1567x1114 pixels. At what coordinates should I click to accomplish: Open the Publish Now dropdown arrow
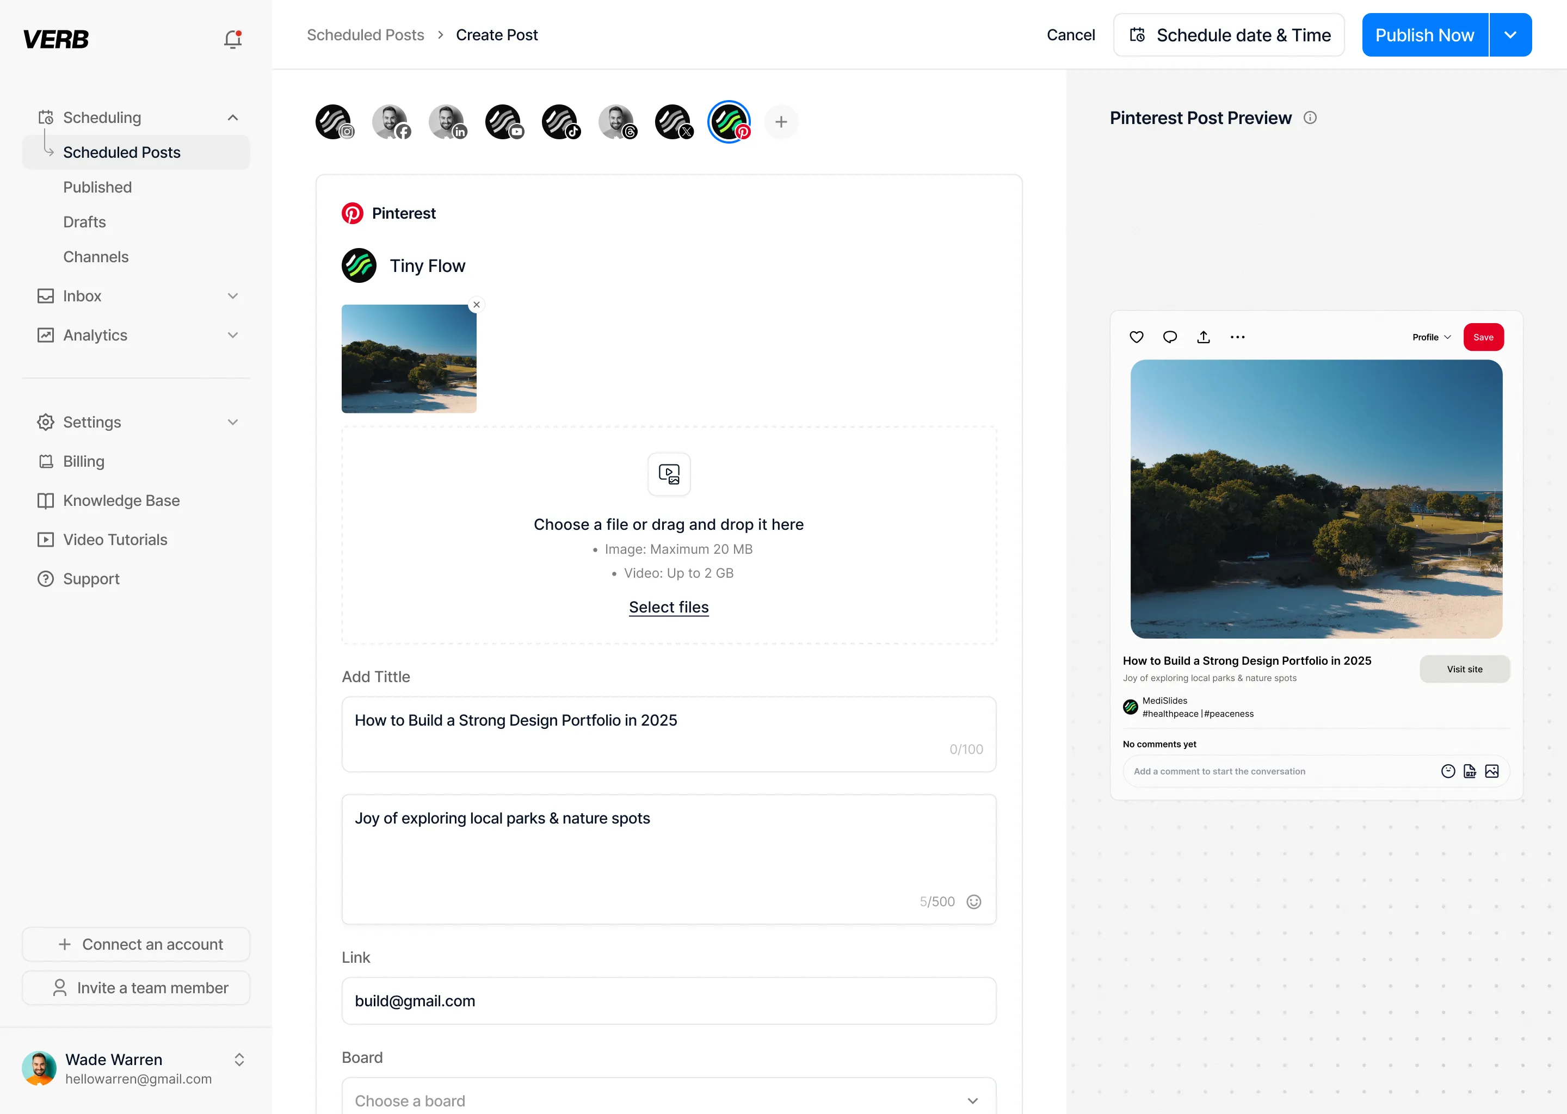click(1510, 35)
